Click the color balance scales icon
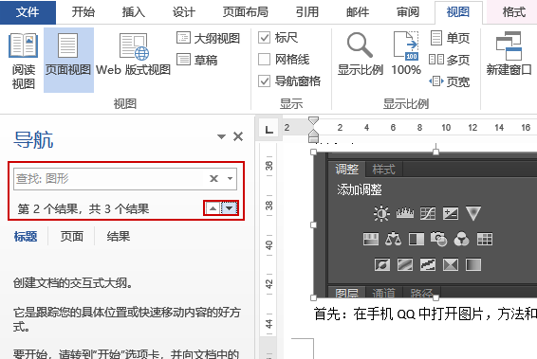 pos(393,239)
